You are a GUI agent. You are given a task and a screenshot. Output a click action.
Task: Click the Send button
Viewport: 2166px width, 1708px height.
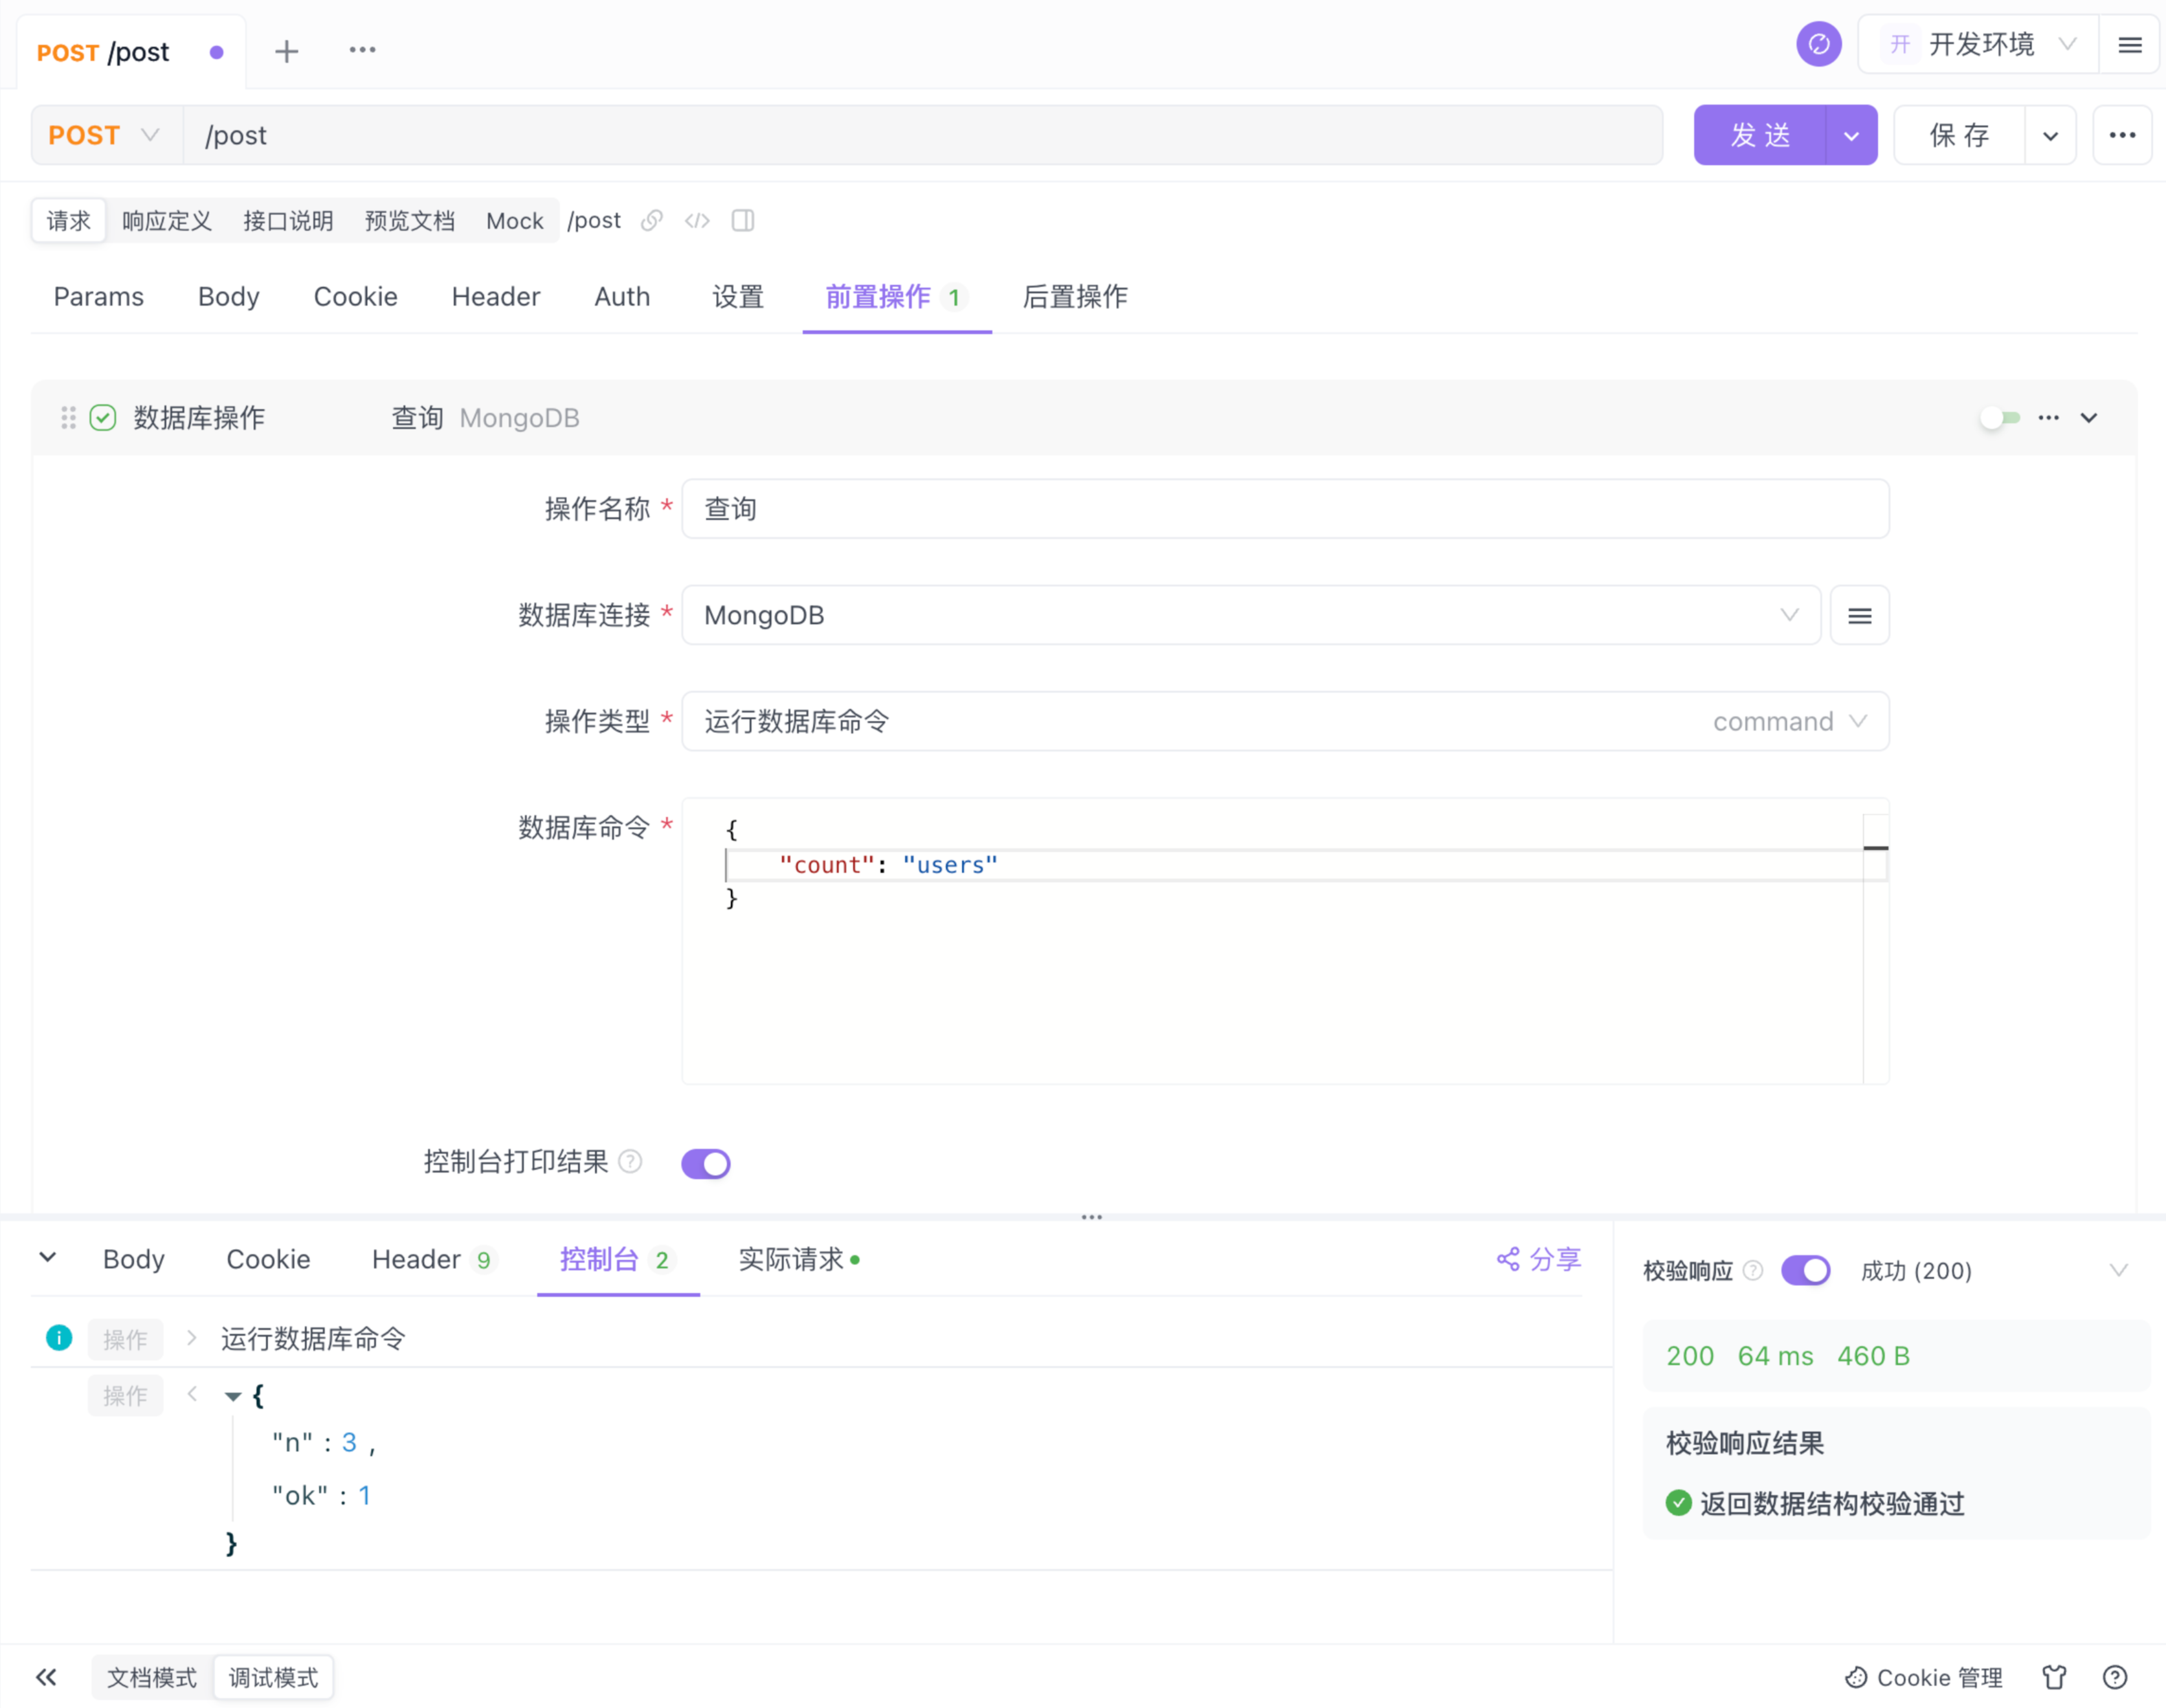point(1759,135)
